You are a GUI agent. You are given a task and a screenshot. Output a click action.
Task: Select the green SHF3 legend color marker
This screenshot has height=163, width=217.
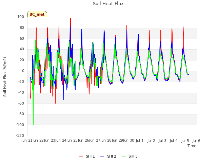point(123,157)
